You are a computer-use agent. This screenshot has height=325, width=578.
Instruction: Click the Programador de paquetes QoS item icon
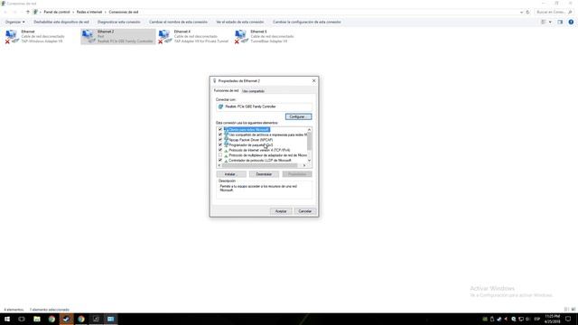click(226, 145)
